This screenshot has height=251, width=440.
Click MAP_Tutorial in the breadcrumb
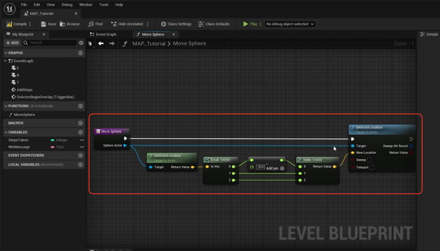pyautogui.click(x=149, y=43)
